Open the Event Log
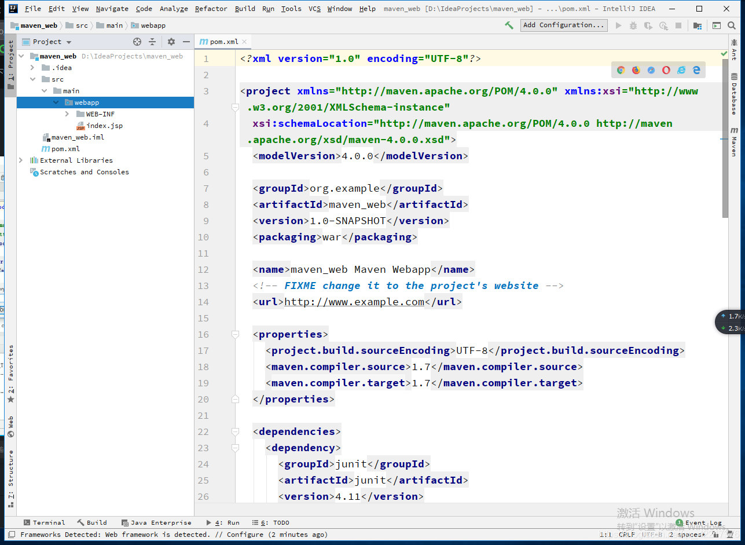Viewport: 745px width, 545px height. coord(699,522)
